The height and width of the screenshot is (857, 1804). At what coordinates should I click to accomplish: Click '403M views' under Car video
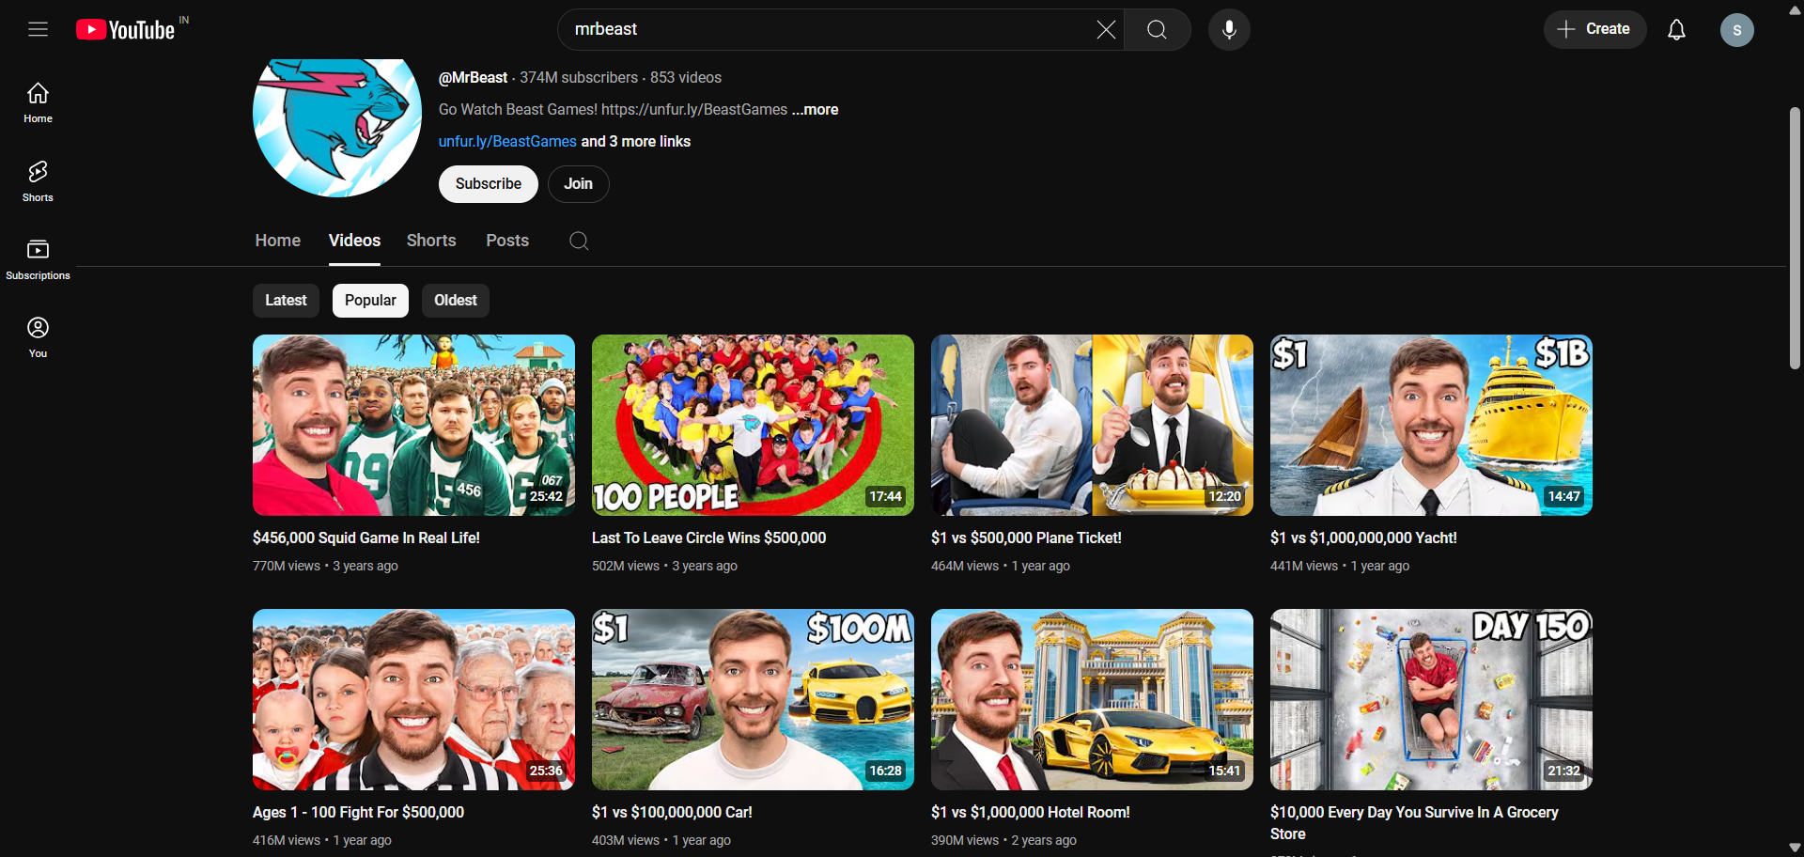click(x=626, y=840)
